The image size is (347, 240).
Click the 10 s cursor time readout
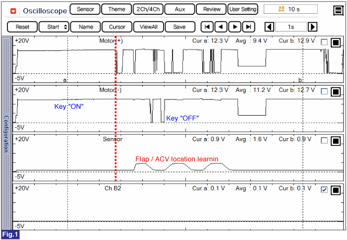(290, 9)
